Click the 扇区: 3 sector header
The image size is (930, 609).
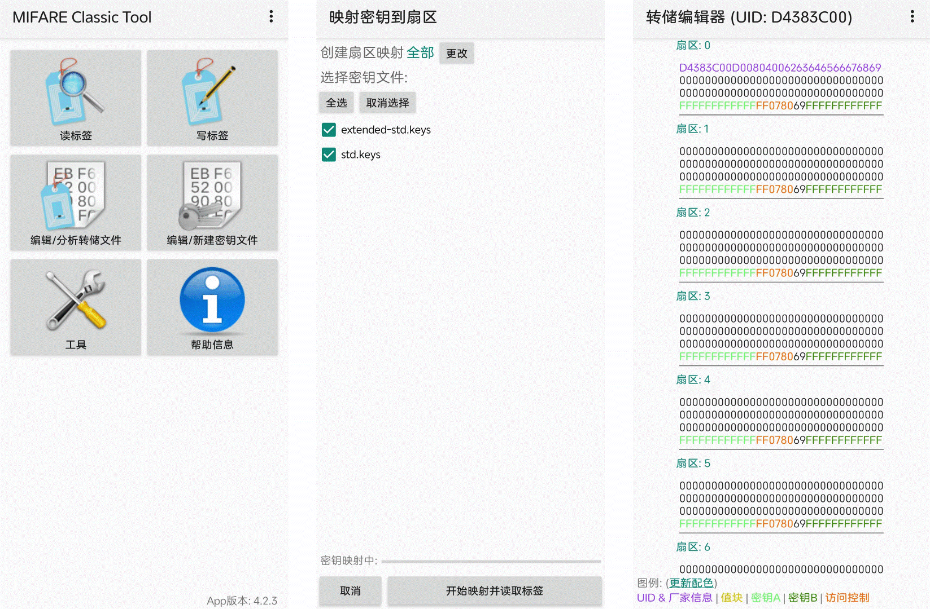point(693,296)
